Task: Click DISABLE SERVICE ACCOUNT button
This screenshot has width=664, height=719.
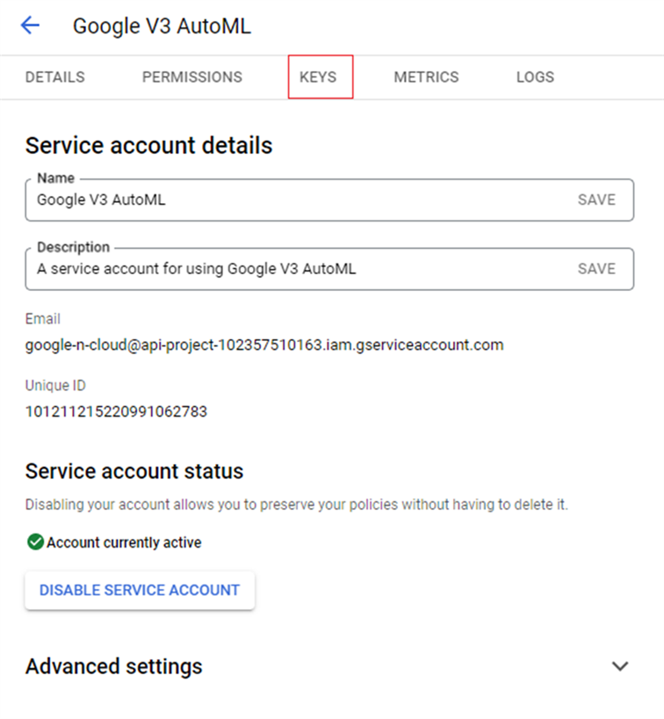Action: [140, 590]
